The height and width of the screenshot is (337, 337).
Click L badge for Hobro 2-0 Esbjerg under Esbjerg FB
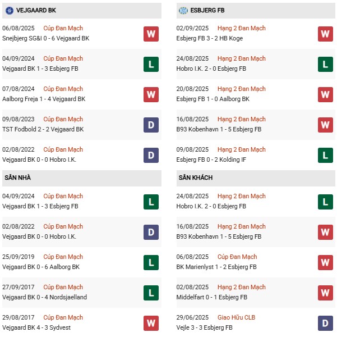[325, 64]
